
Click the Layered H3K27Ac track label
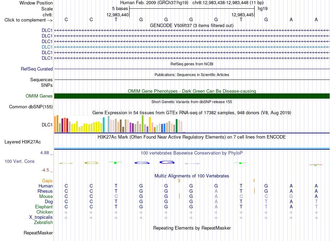[23, 142]
